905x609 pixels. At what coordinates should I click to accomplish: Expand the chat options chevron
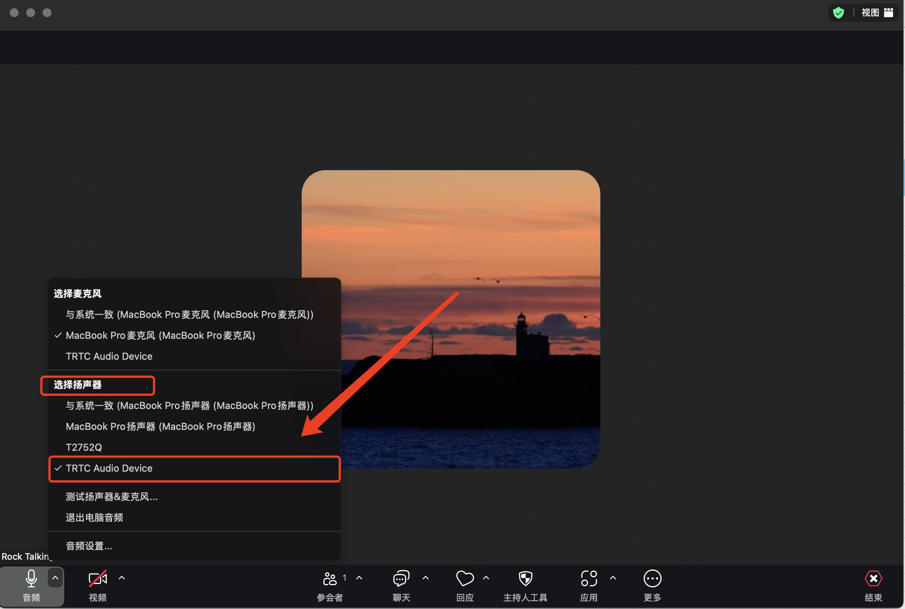426,578
